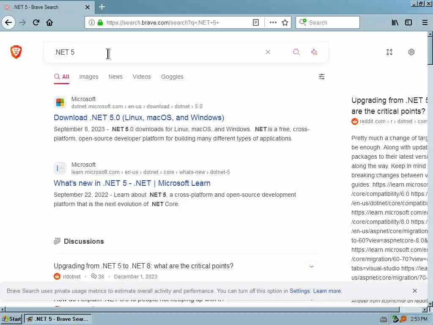433x325 pixels.
Task: Click learn.microsoft.com breadcrumb URL
Action: point(151,172)
